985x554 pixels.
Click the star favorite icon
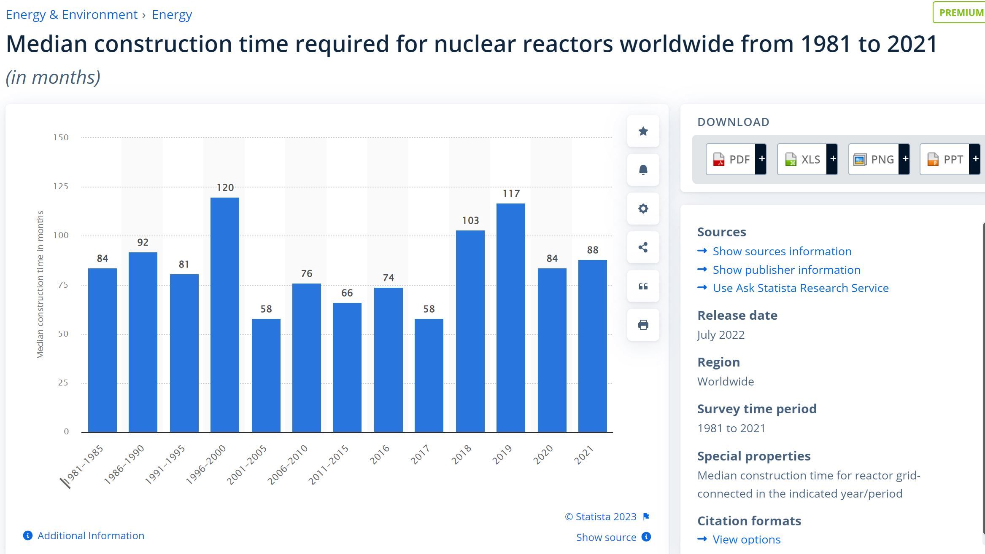(x=643, y=131)
